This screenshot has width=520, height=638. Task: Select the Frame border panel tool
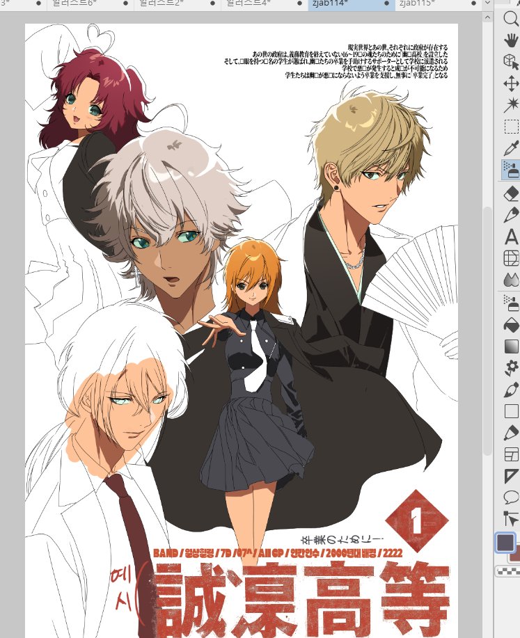pos(511,454)
